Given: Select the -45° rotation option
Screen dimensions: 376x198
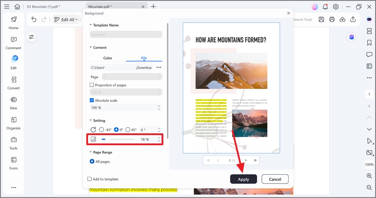Looking at the screenshot, I should click(x=101, y=129).
